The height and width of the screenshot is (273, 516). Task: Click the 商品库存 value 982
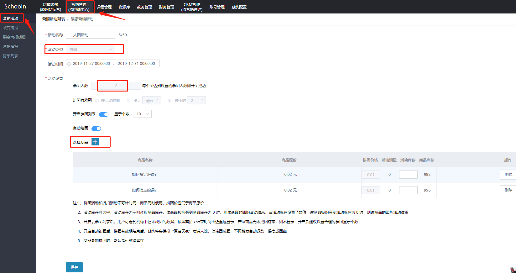(427, 175)
